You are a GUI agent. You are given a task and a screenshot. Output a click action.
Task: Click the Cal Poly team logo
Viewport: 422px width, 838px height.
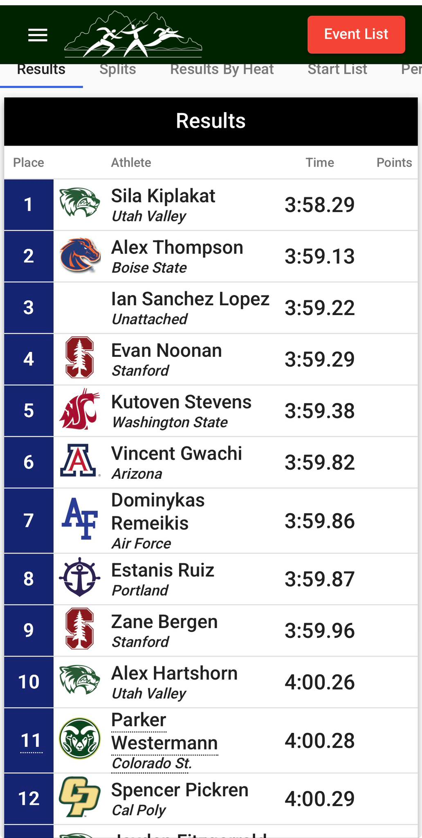[x=80, y=797]
